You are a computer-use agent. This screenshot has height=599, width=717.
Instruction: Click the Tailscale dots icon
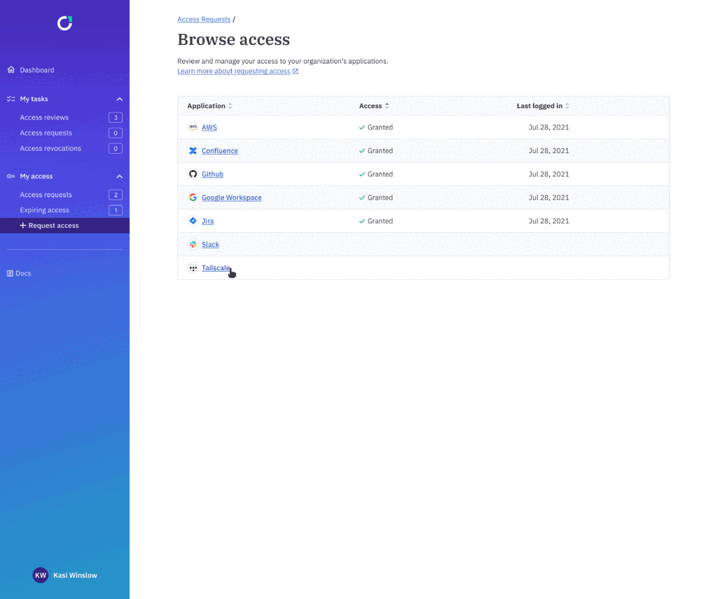[192, 268]
